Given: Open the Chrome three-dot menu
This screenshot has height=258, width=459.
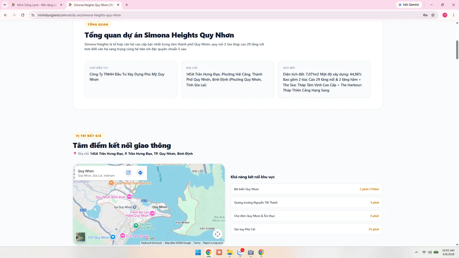Looking at the screenshot, I should [454, 15].
